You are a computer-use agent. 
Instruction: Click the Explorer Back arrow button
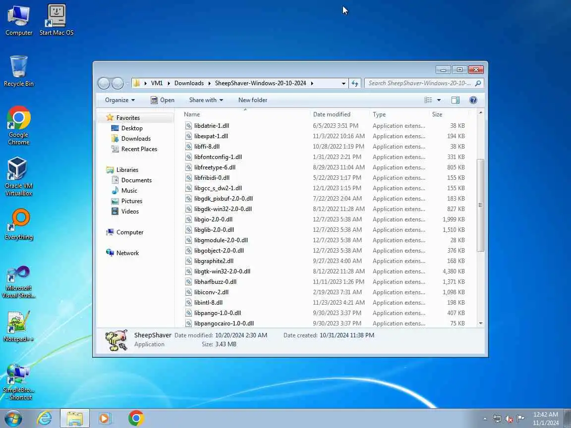tap(104, 83)
